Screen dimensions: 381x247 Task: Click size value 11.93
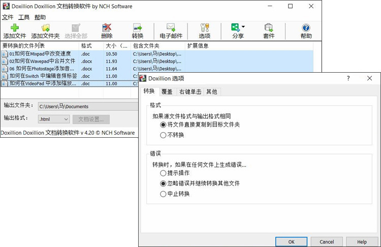point(111,61)
